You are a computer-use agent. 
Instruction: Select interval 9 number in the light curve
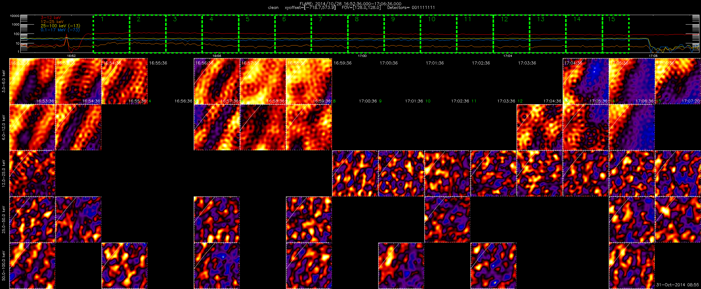click(393, 19)
